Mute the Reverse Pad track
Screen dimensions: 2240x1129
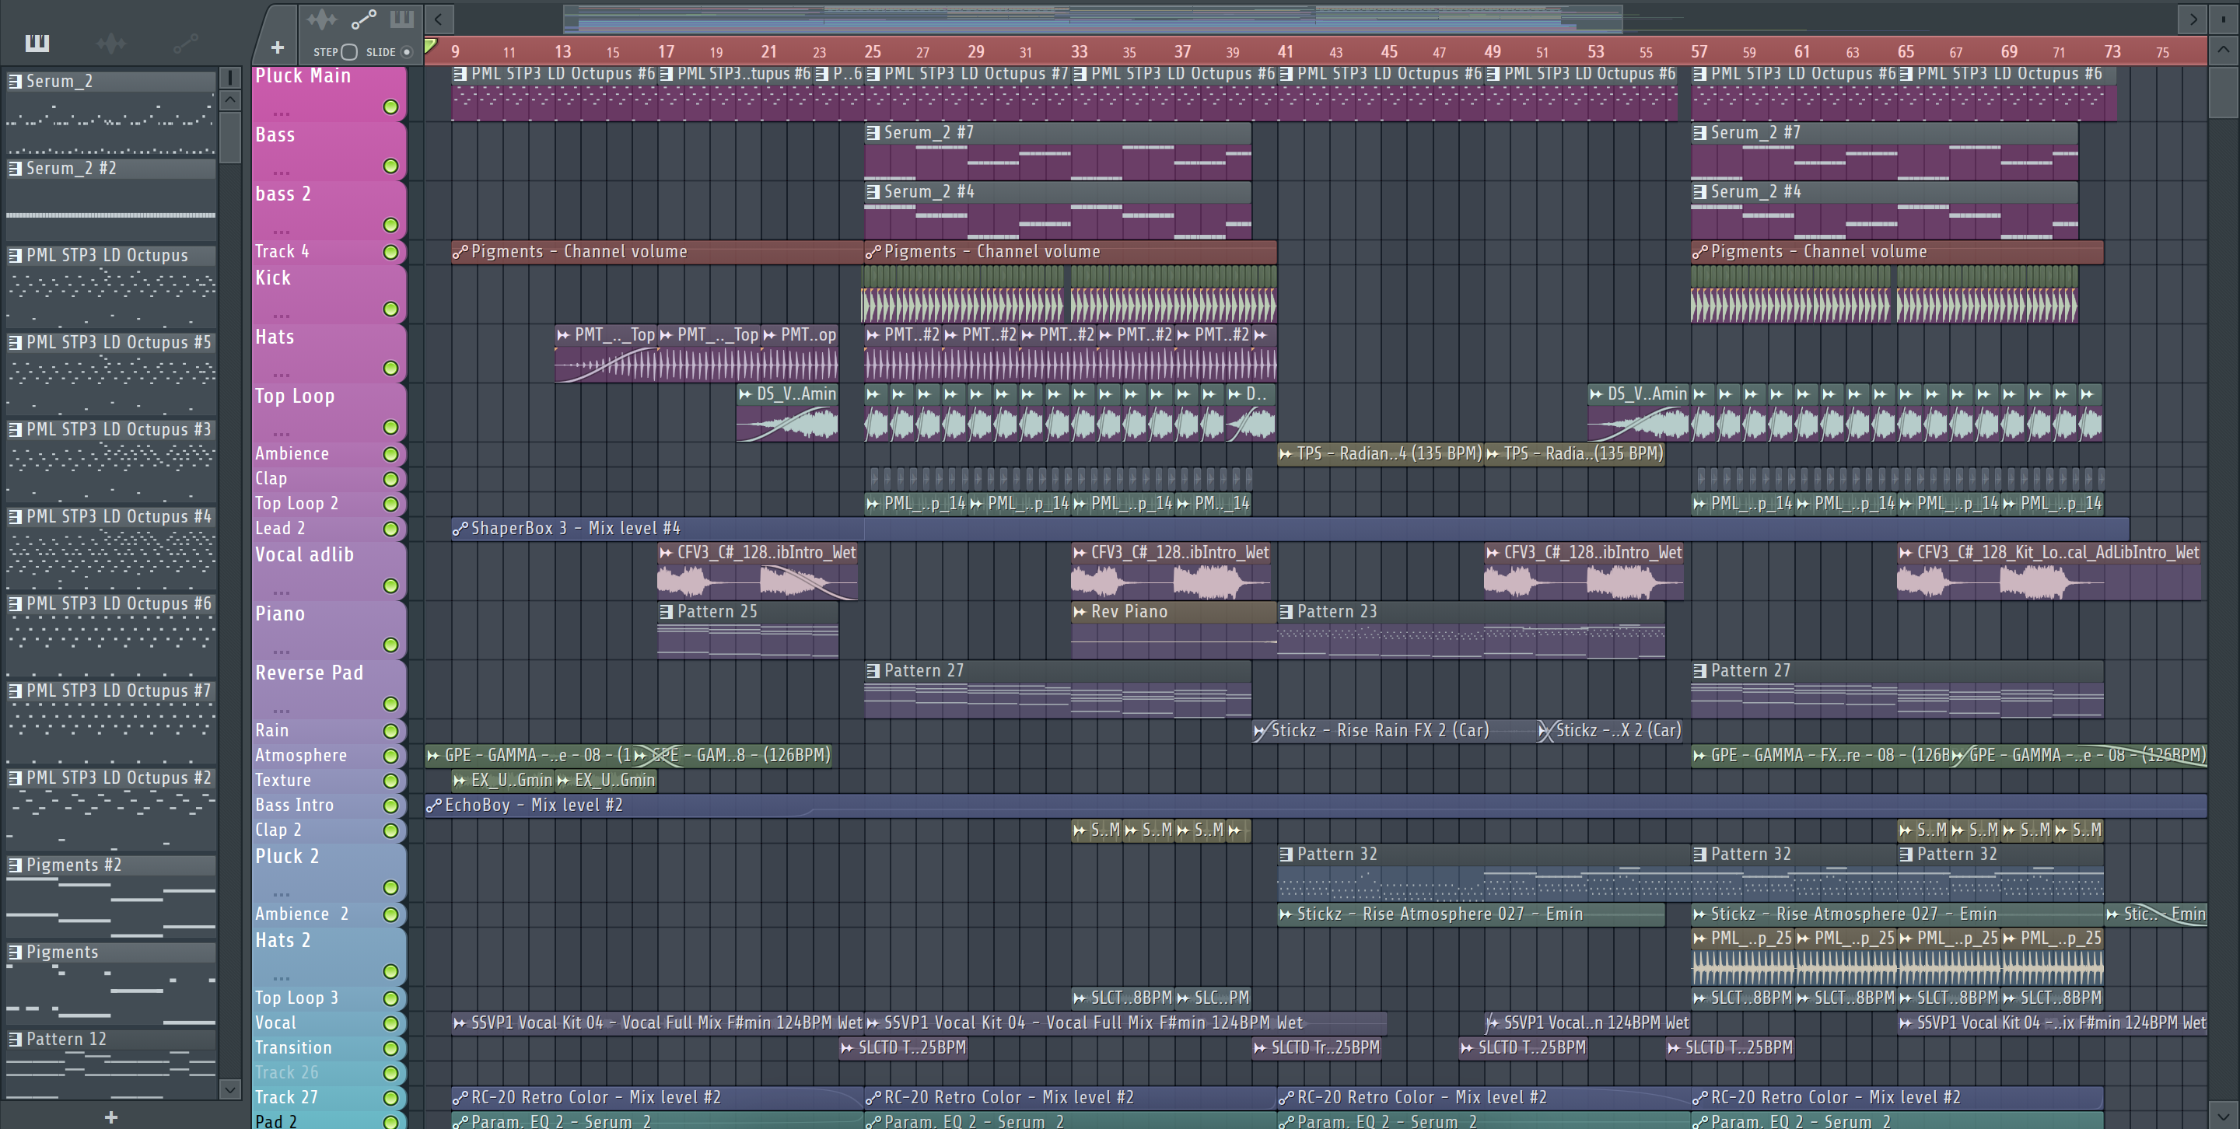tap(390, 704)
